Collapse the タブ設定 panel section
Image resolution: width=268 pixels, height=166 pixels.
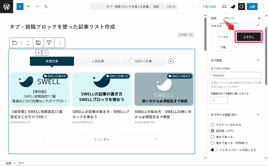pos(258,60)
